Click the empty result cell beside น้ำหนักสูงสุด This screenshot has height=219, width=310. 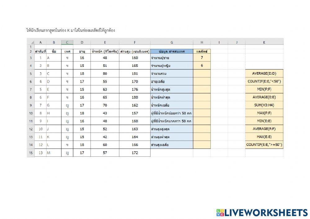[x=202, y=89]
